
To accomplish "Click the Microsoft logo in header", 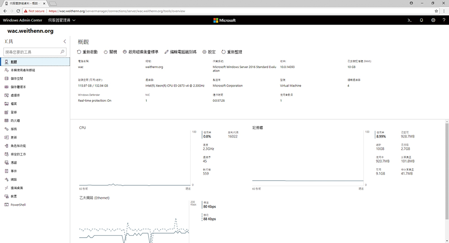I will tap(224, 20).
